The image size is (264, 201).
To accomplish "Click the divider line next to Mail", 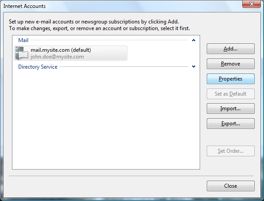I will [109, 40].
